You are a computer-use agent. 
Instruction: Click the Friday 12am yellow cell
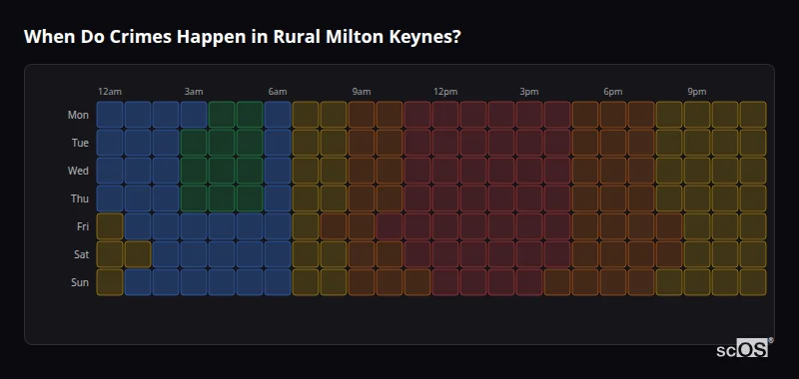pyautogui.click(x=110, y=226)
